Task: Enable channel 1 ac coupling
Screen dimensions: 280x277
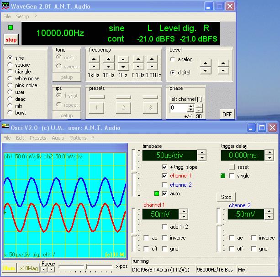Action: click(x=146, y=238)
